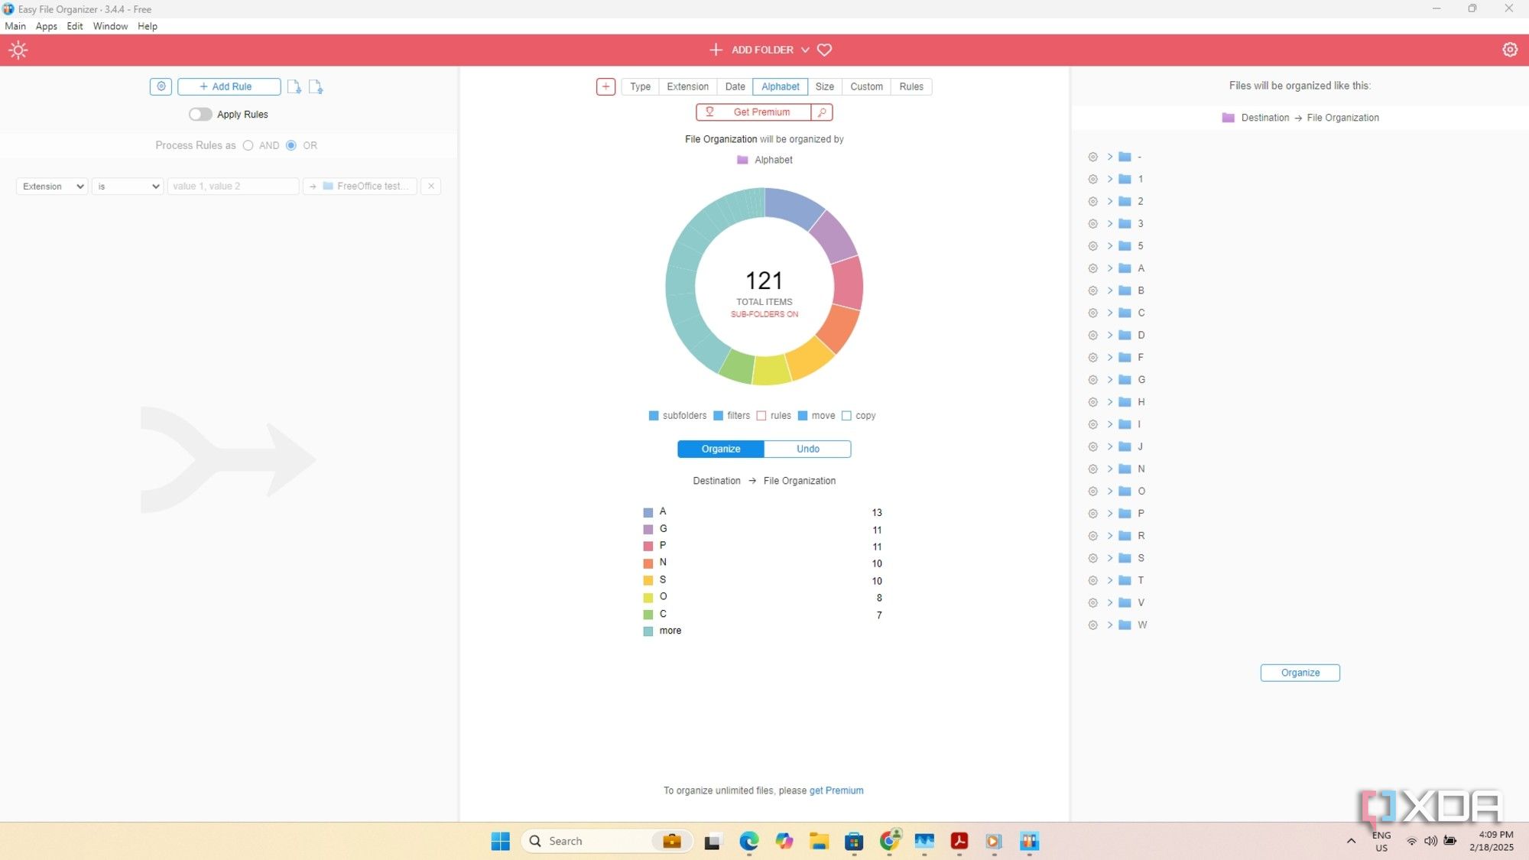Switch to the Size tab
This screenshot has width=1529, height=860.
tap(824, 86)
